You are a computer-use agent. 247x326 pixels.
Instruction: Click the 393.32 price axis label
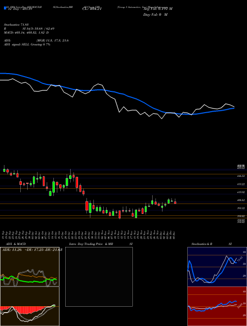click(241, 208)
